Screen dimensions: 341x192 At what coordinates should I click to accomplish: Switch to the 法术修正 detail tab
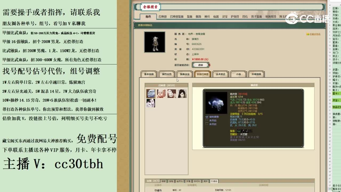pyautogui.click(x=220, y=74)
